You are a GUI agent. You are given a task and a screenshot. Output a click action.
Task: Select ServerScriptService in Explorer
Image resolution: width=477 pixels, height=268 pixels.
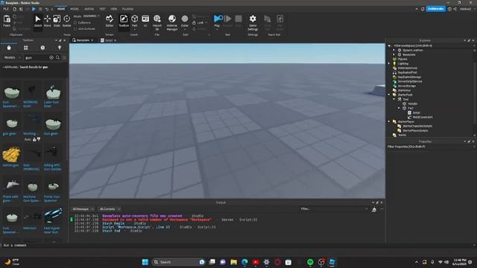[410, 81]
